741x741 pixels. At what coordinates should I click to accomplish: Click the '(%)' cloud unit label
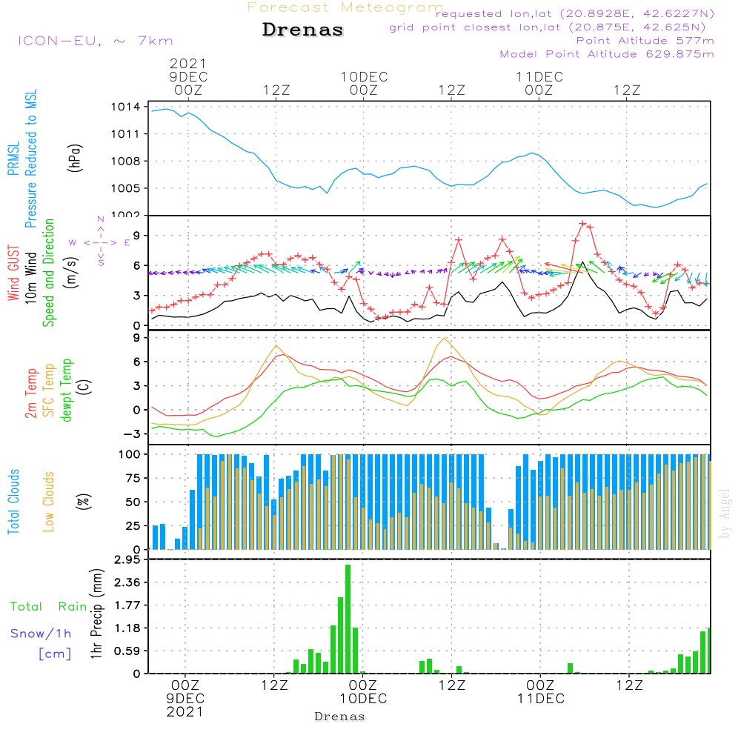click(x=83, y=502)
